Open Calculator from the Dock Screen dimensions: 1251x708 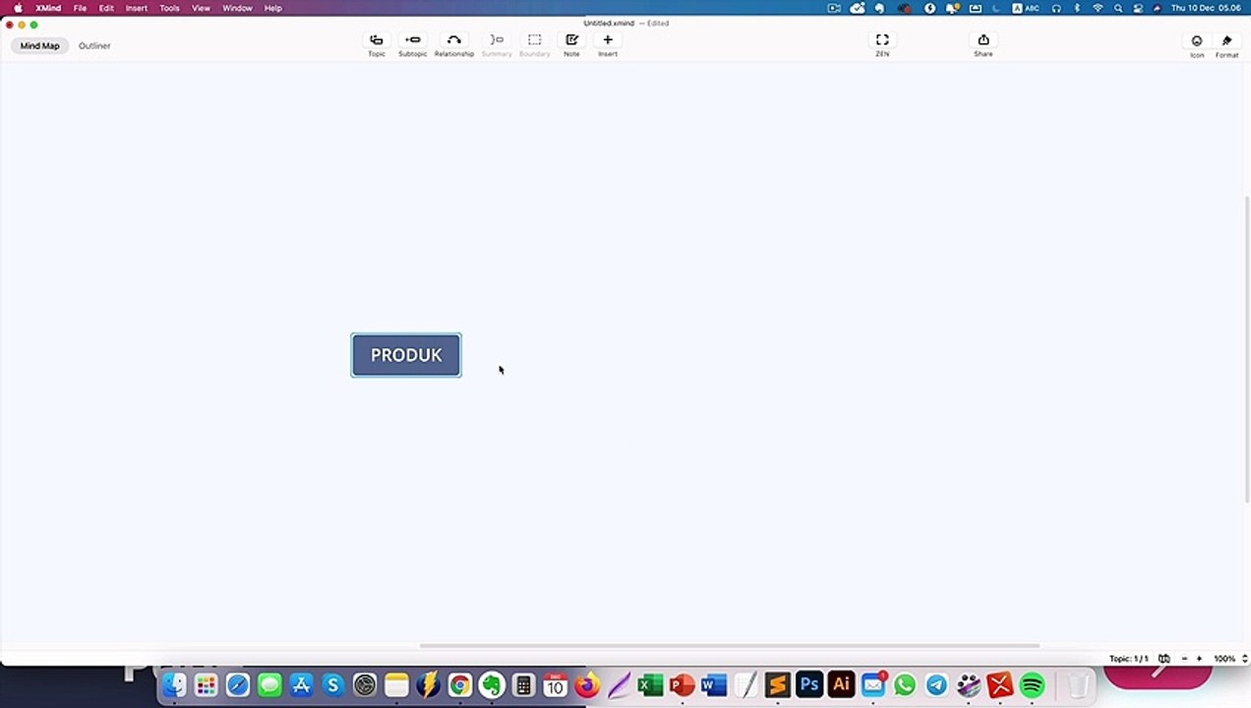tap(523, 685)
